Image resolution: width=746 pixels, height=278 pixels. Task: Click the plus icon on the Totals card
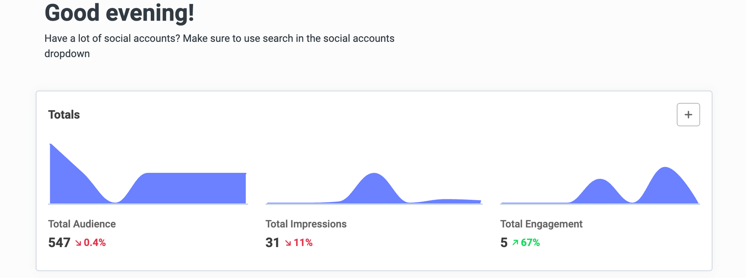tap(688, 114)
